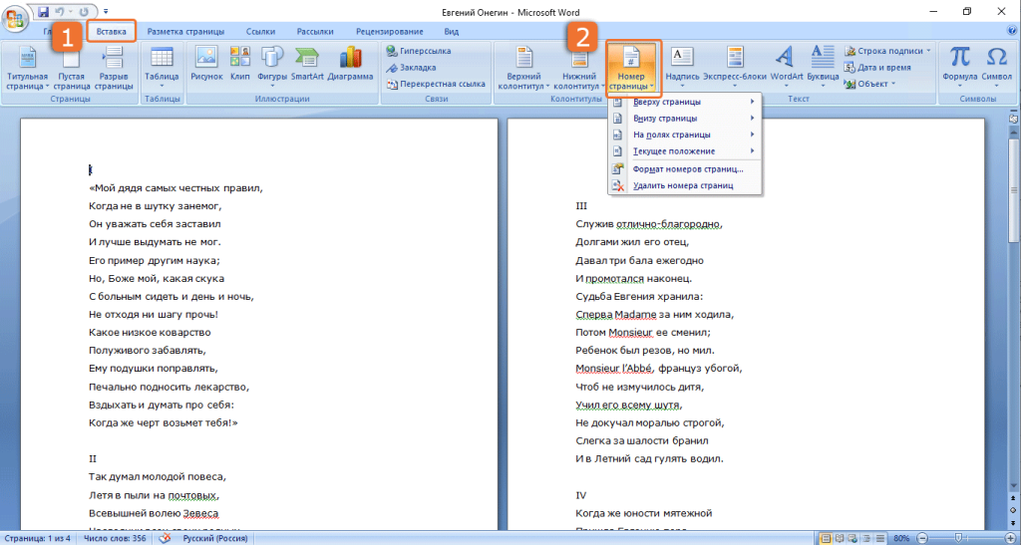This screenshot has height=545, width=1021.
Task: Insert a Символ symbol
Action: click(x=996, y=67)
